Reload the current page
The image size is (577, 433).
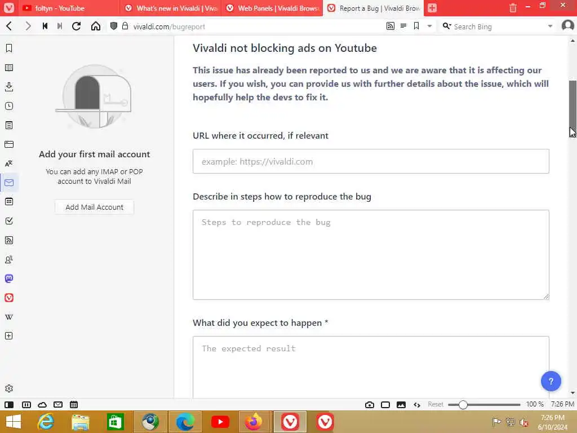click(x=76, y=26)
